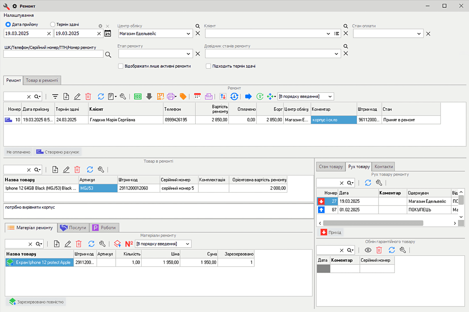The height and width of the screenshot is (312, 469).
Task: Open the Стан оплати dropdown
Action: 419,34
